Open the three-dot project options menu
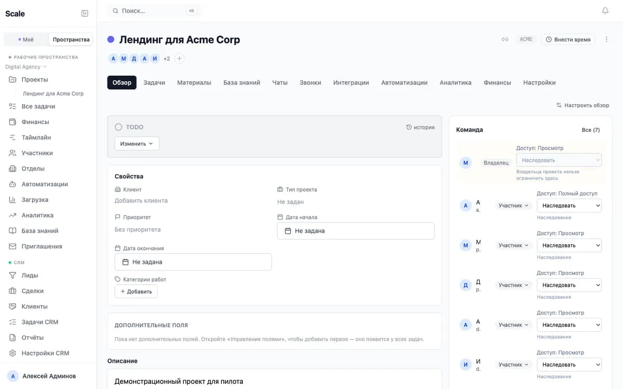Image resolution: width=623 pixels, height=389 pixels. point(606,39)
